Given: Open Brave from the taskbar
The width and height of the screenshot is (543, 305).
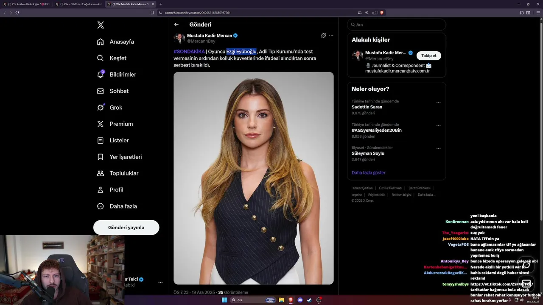Looking at the screenshot, I should point(291,300).
